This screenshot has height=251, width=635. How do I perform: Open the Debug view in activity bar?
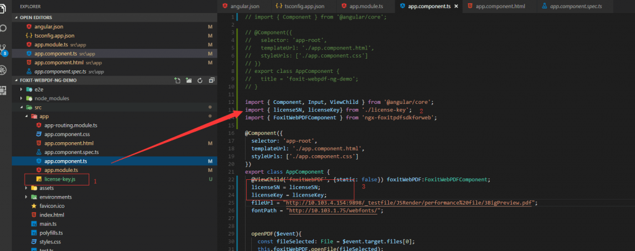point(3,70)
